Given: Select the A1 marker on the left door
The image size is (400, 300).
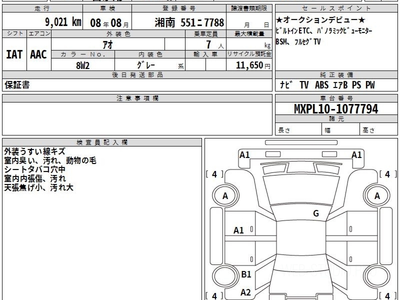Looking at the screenshot, I should click(x=238, y=230).
